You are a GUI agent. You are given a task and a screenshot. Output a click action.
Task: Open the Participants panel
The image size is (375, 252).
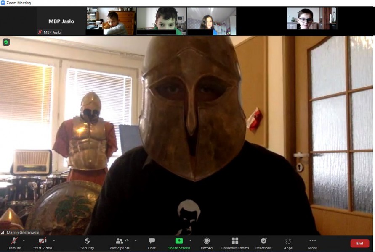[x=120, y=244]
